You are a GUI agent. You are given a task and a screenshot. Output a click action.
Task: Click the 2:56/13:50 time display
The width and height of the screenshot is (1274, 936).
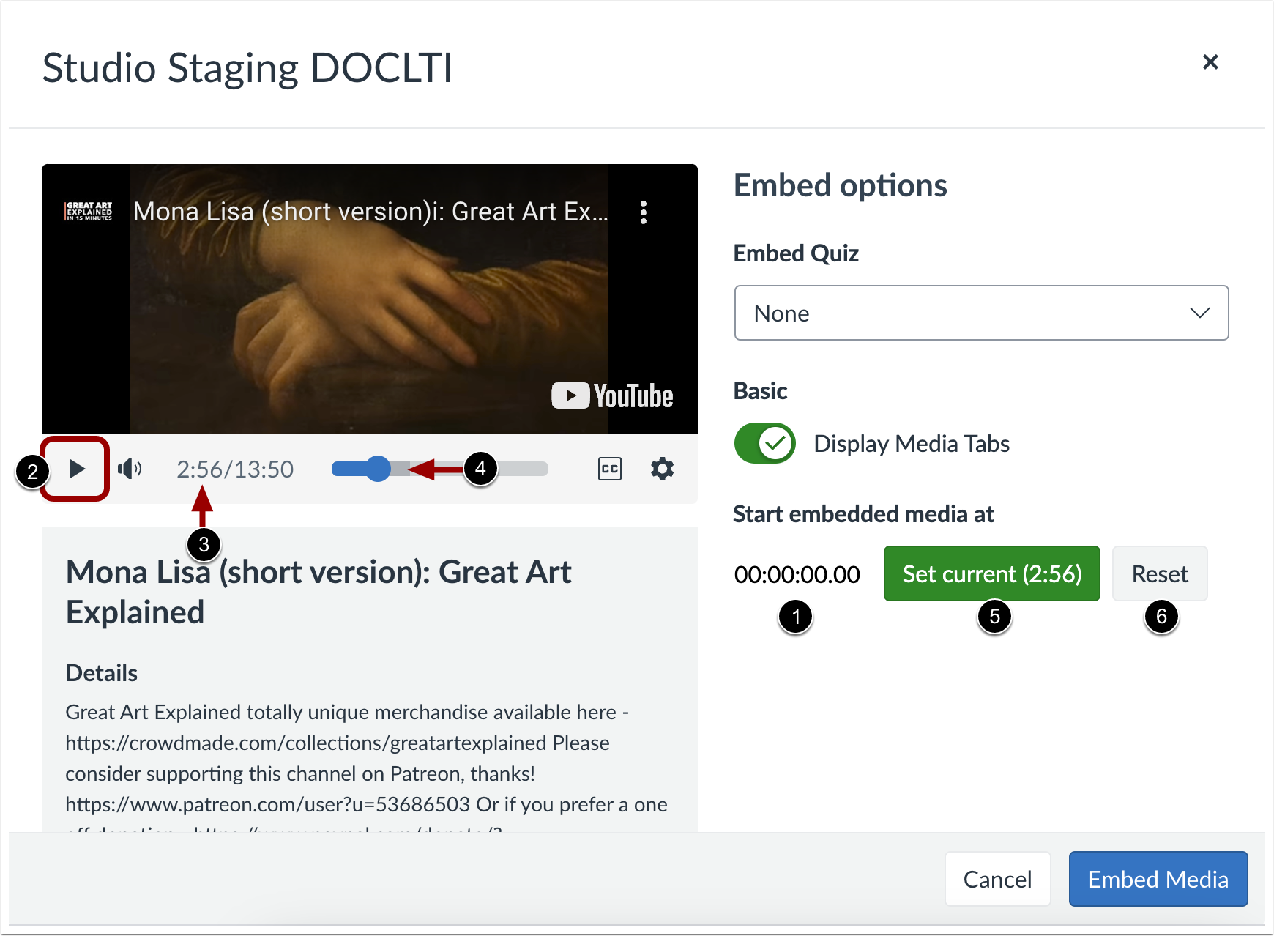(x=235, y=469)
